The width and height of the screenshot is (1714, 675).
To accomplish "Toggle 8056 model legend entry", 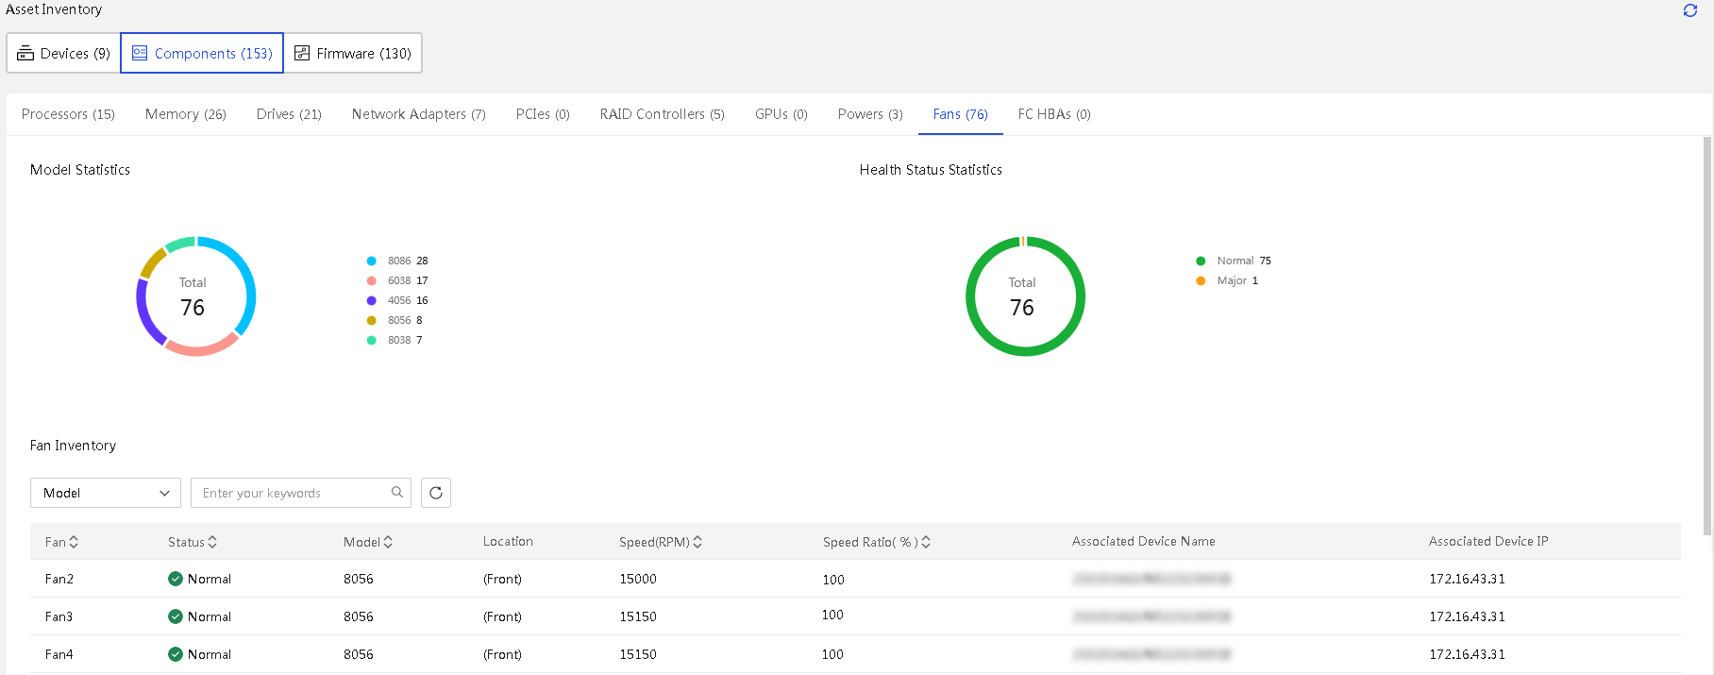I will pos(395,320).
